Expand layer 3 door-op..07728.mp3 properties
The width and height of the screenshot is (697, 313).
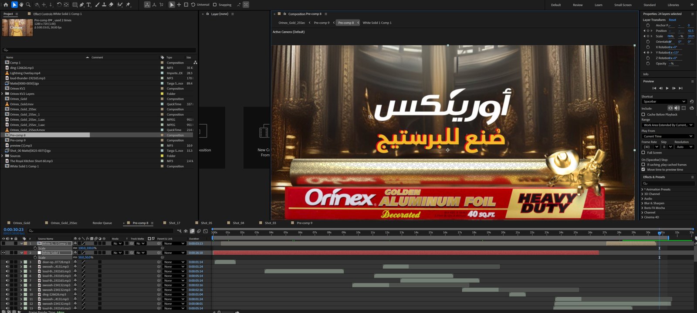(x=21, y=262)
